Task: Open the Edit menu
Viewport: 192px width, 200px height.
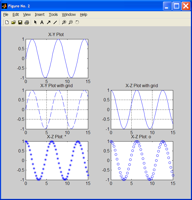Action: pyautogui.click(x=16, y=14)
